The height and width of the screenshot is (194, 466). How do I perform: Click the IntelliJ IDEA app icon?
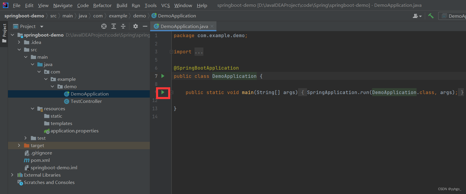pyautogui.click(x=5, y=5)
